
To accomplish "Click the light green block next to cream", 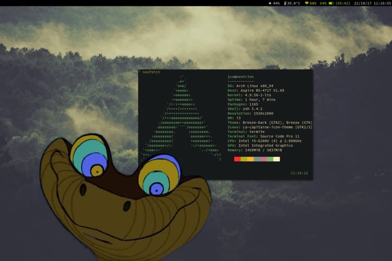I will pyautogui.click(x=270, y=159).
